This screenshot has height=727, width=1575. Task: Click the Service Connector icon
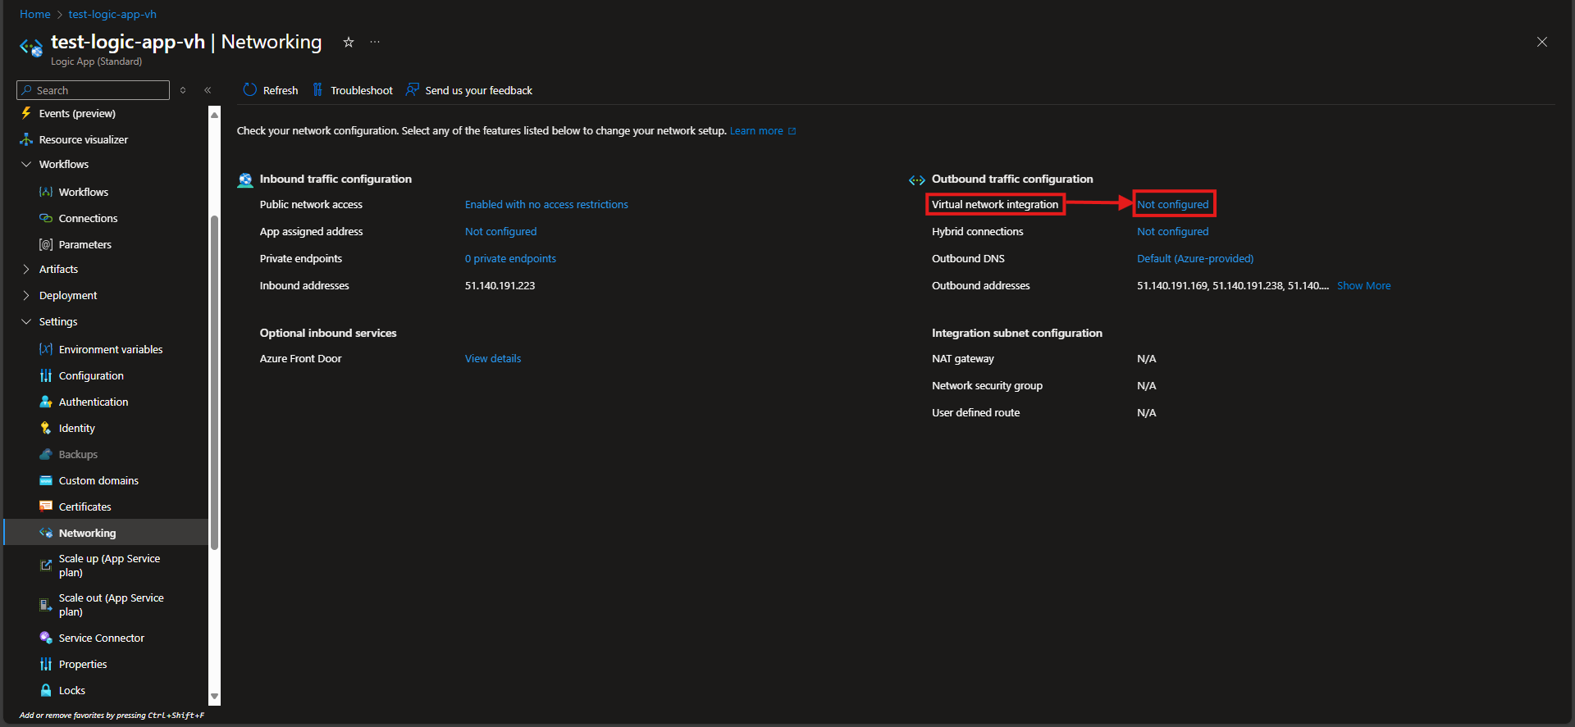pyautogui.click(x=46, y=638)
